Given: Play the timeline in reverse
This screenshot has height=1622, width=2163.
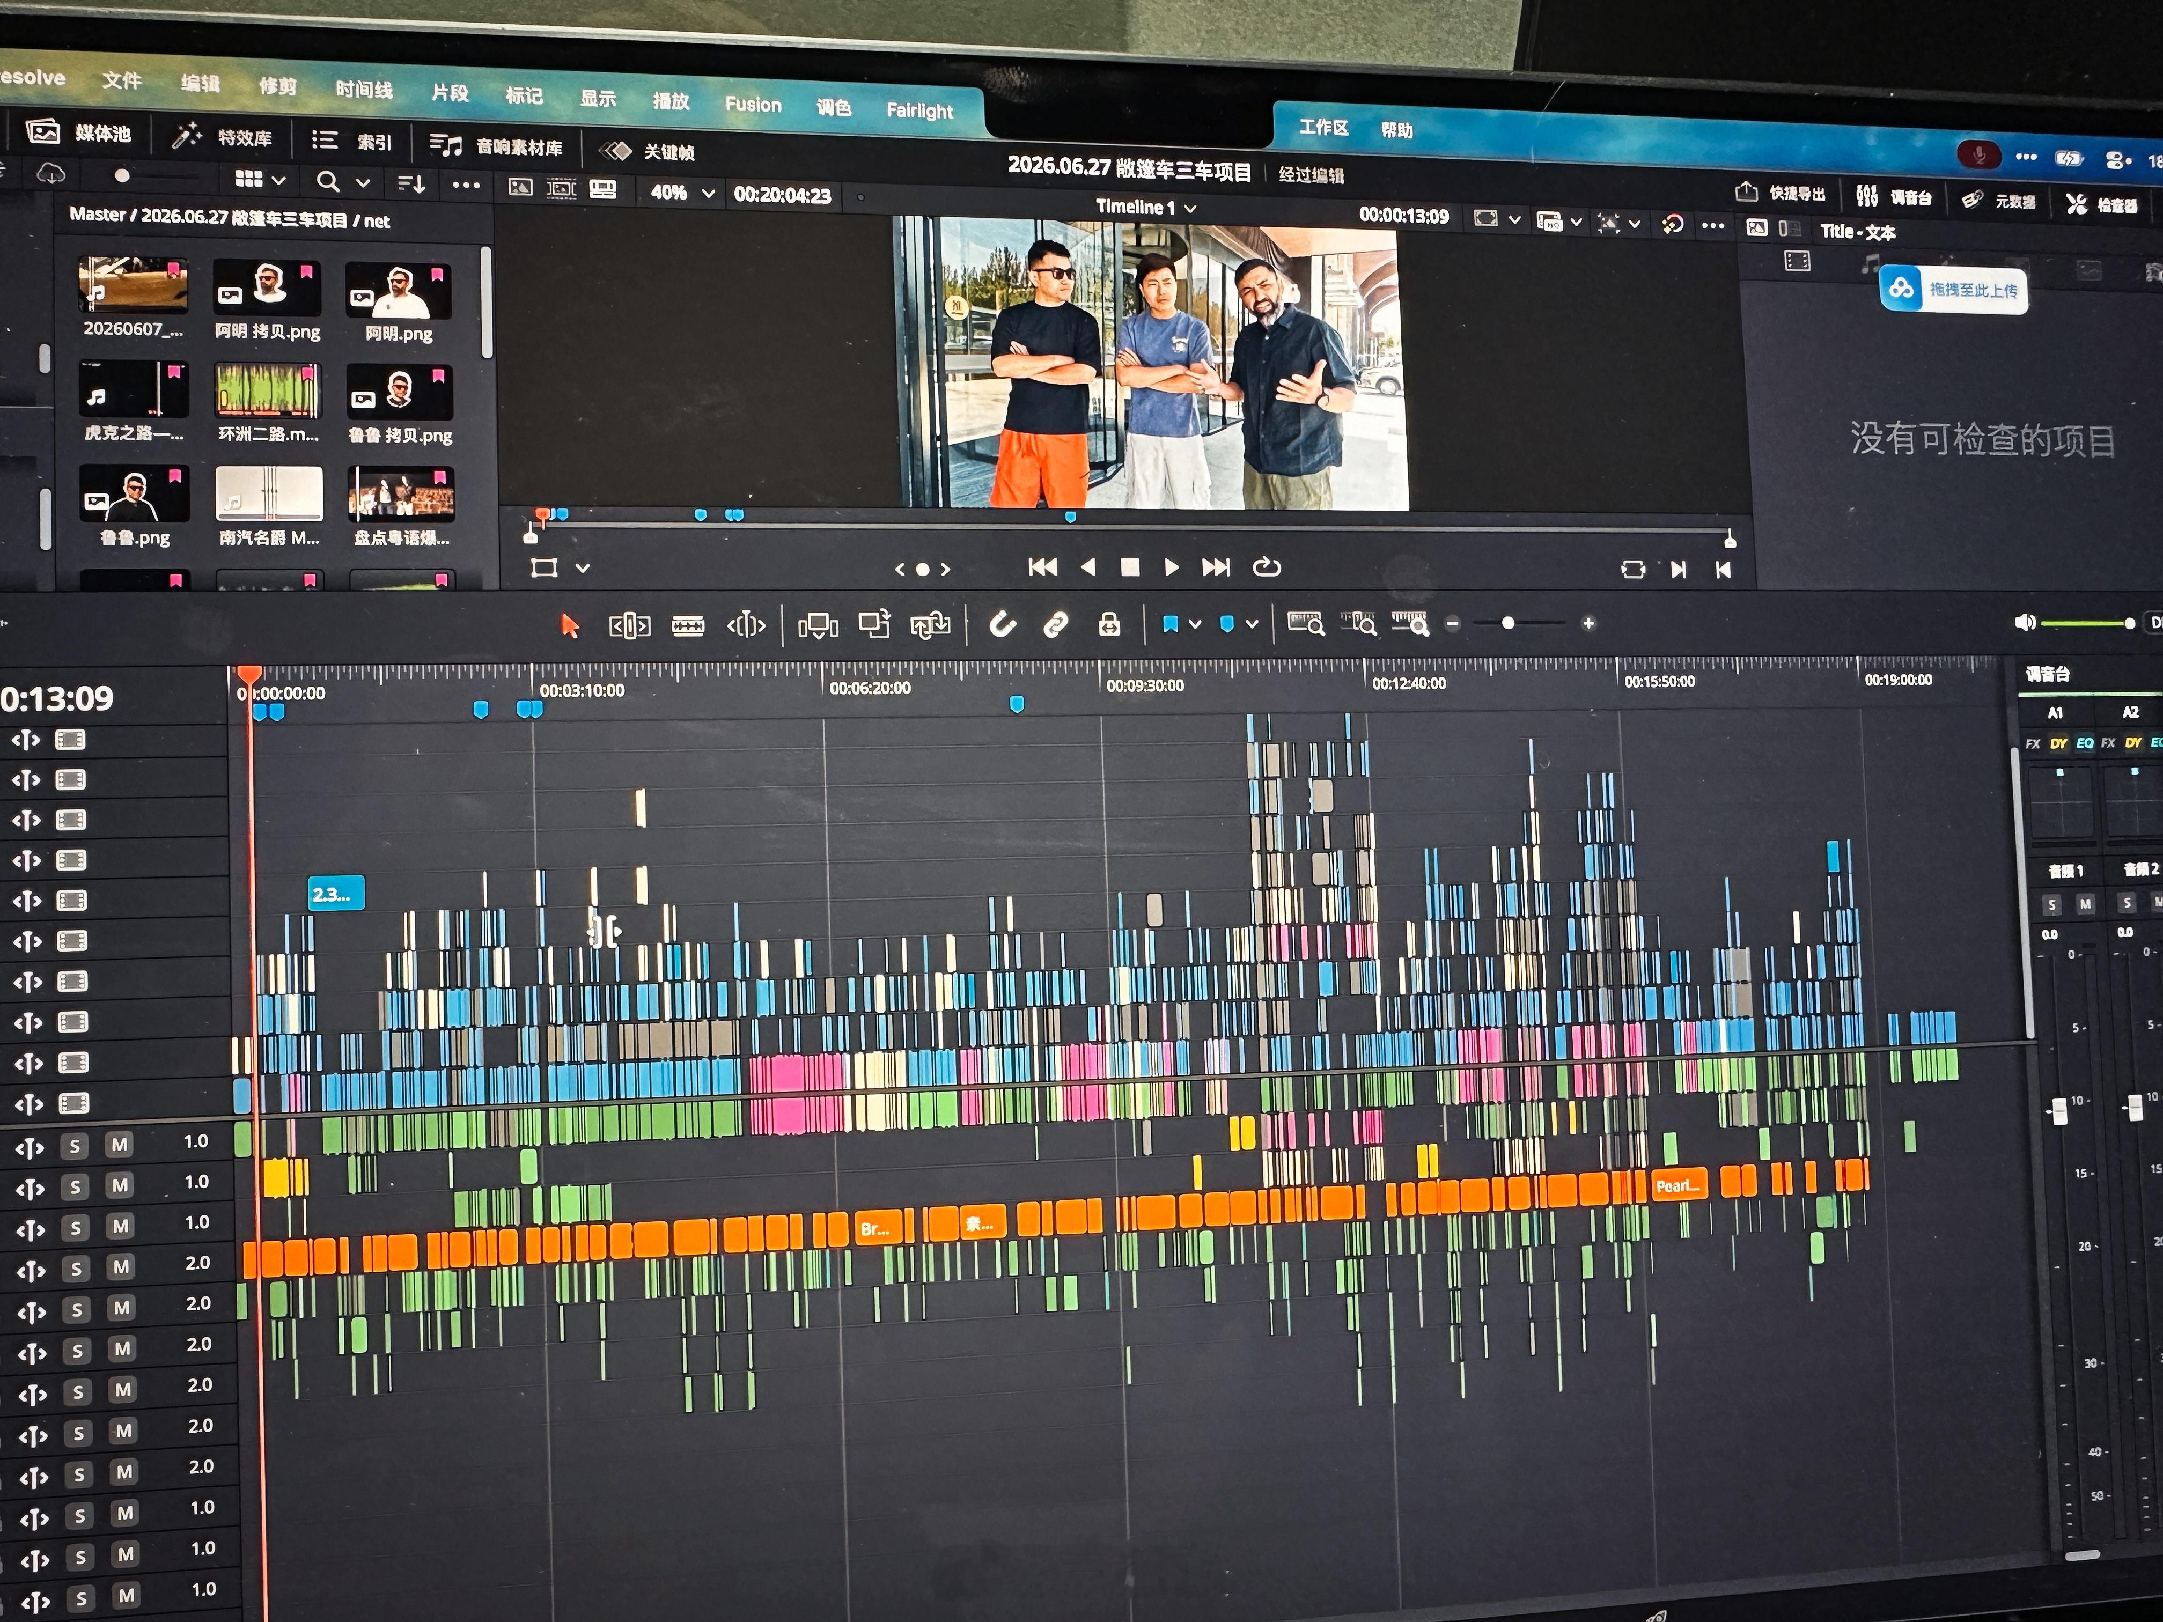Looking at the screenshot, I should point(1087,567).
